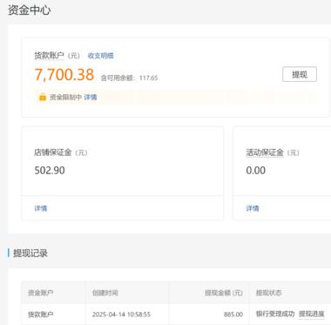
Task: Select the 7,700.38 balance amount
Action: (64, 75)
